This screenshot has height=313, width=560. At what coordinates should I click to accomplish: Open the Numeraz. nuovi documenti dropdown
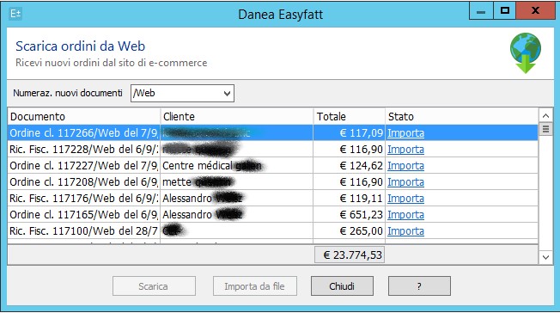click(182, 94)
